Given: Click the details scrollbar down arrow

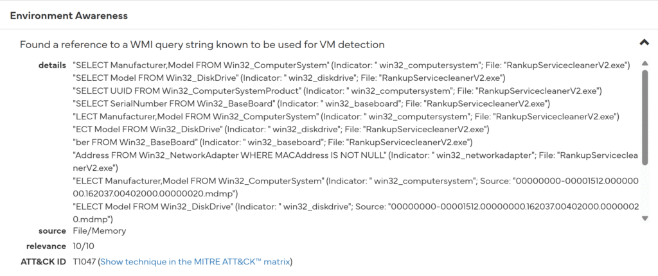Looking at the screenshot, I should tap(645, 218).
